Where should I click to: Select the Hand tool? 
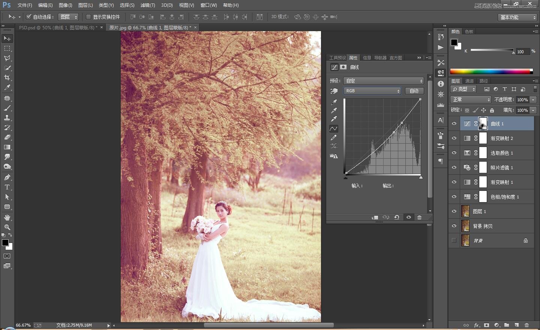[7, 217]
